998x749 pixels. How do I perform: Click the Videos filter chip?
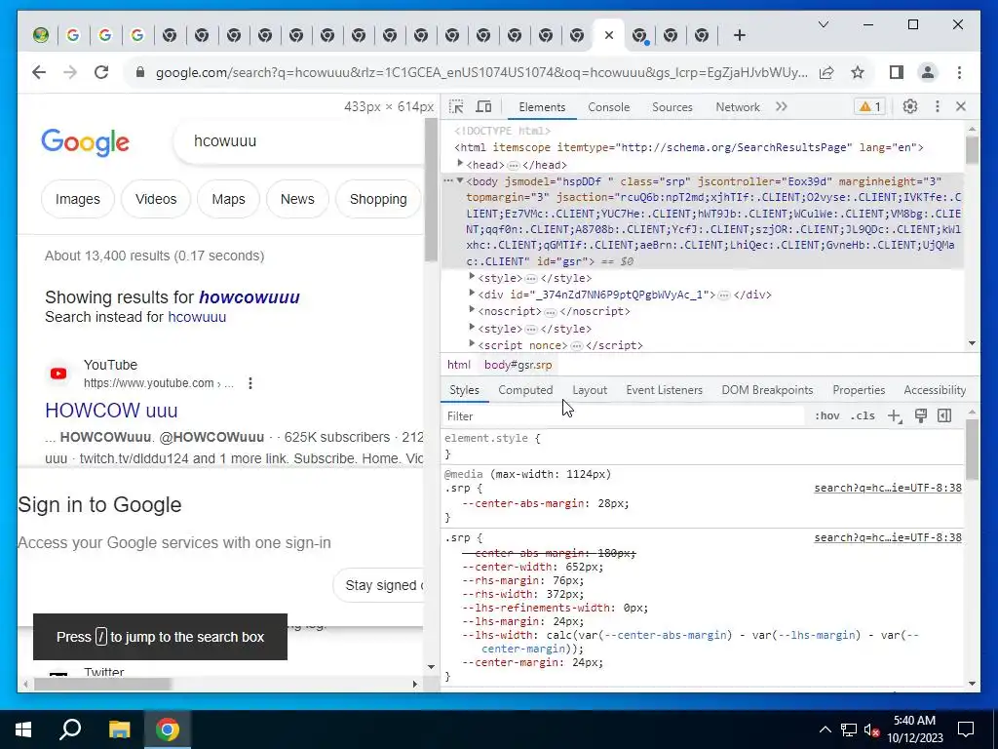pos(156,199)
